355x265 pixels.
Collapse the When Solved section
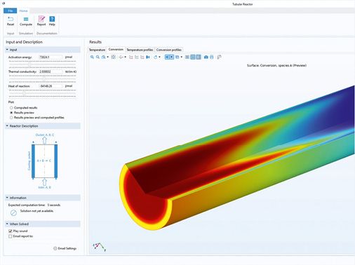pos(7,224)
